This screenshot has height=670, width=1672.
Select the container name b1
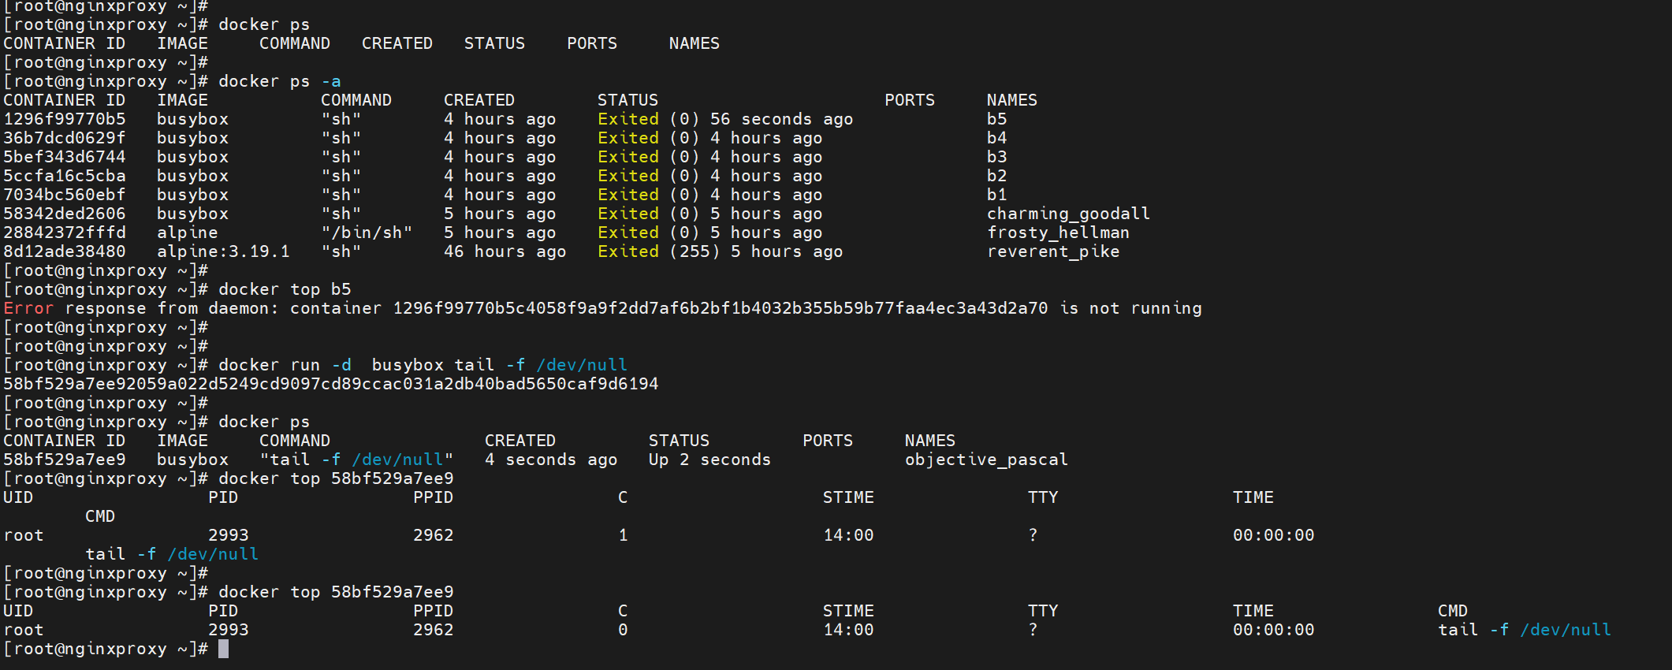click(996, 195)
